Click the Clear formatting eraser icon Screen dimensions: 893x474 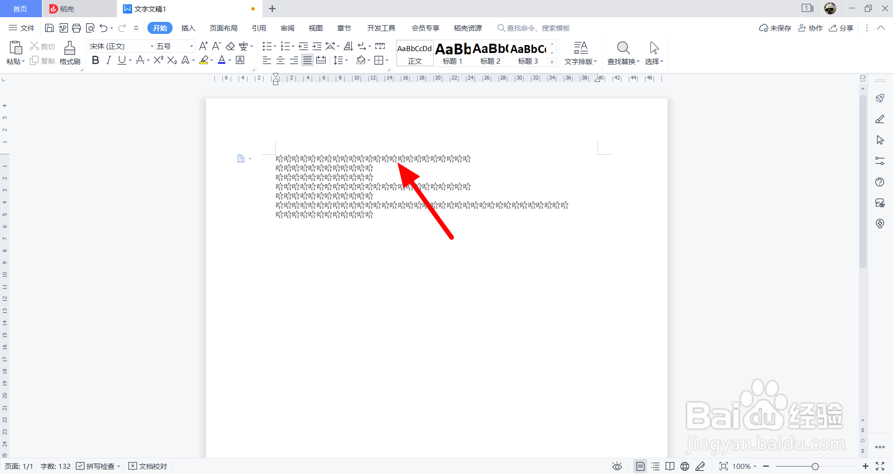230,46
